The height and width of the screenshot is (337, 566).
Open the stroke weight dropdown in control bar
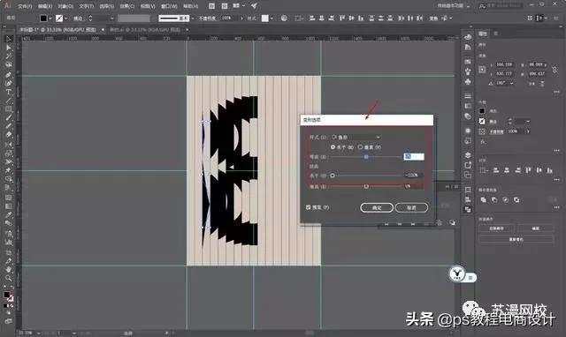point(111,18)
